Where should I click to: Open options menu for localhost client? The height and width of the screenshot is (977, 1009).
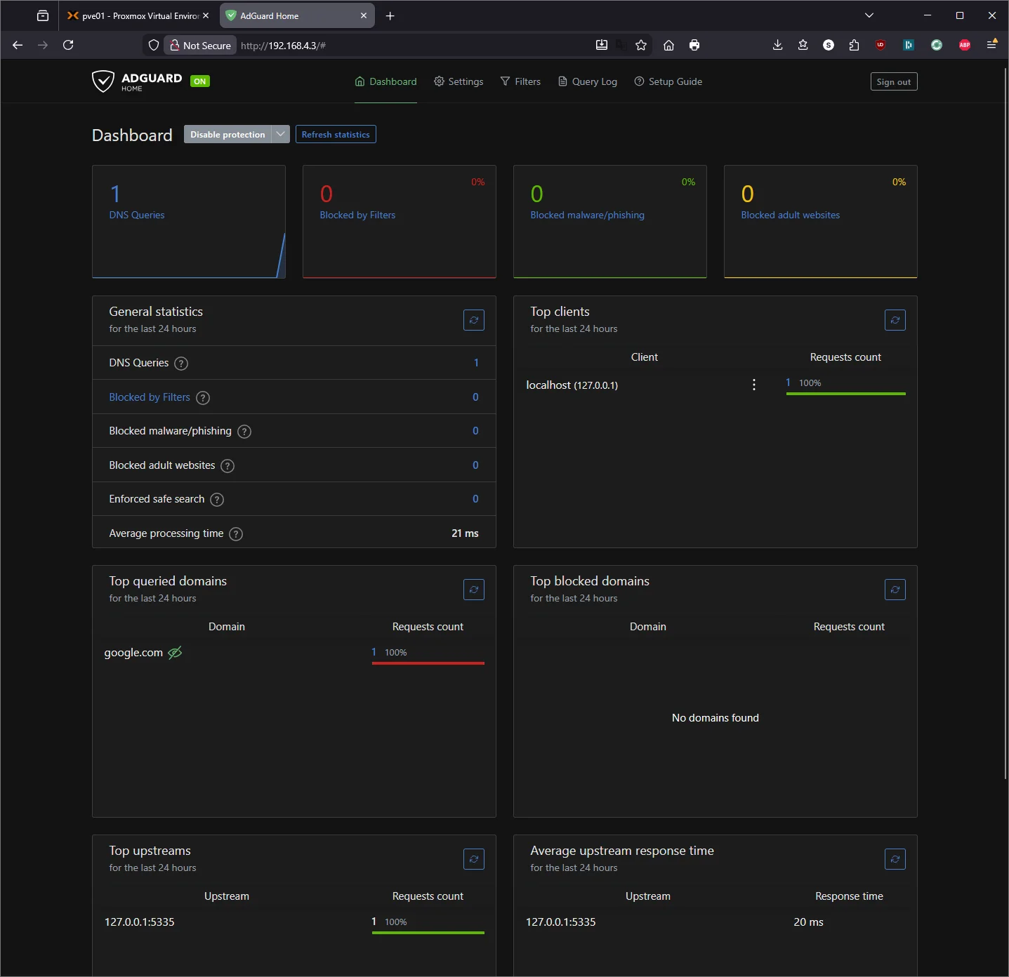[753, 385]
